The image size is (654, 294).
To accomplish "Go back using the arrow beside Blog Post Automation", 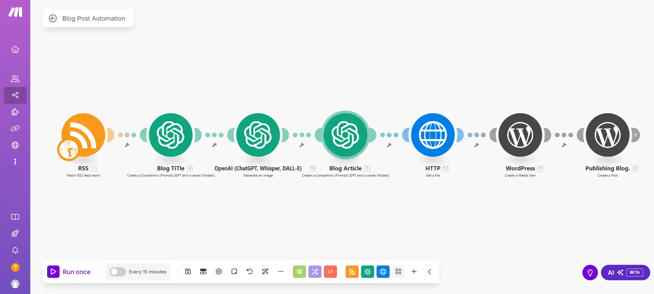I will coord(53,19).
